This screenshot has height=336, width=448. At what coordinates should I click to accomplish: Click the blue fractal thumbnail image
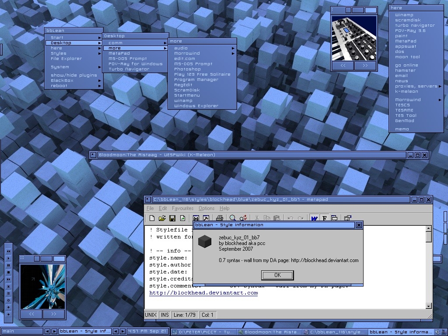point(42,287)
